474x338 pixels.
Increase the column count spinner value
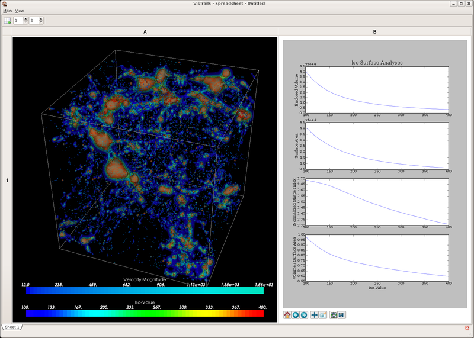[x=40, y=19]
